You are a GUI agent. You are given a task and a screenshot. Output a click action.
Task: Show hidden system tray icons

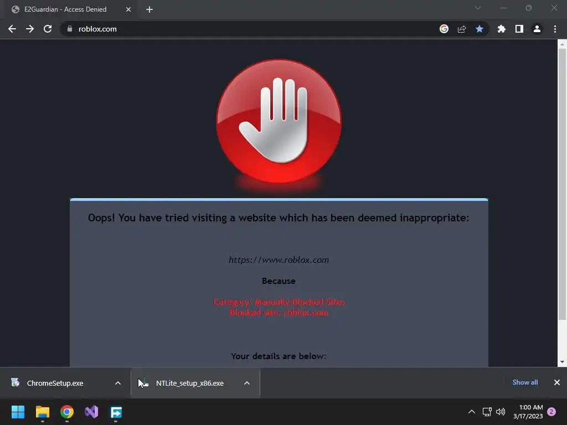pos(472,412)
